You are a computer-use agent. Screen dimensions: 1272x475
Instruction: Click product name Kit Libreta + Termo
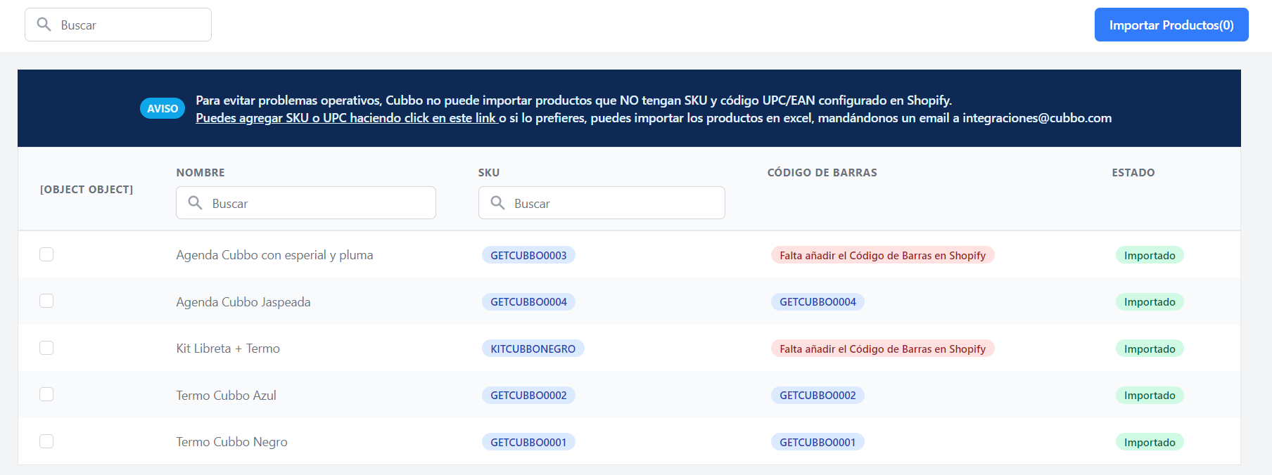coord(228,349)
